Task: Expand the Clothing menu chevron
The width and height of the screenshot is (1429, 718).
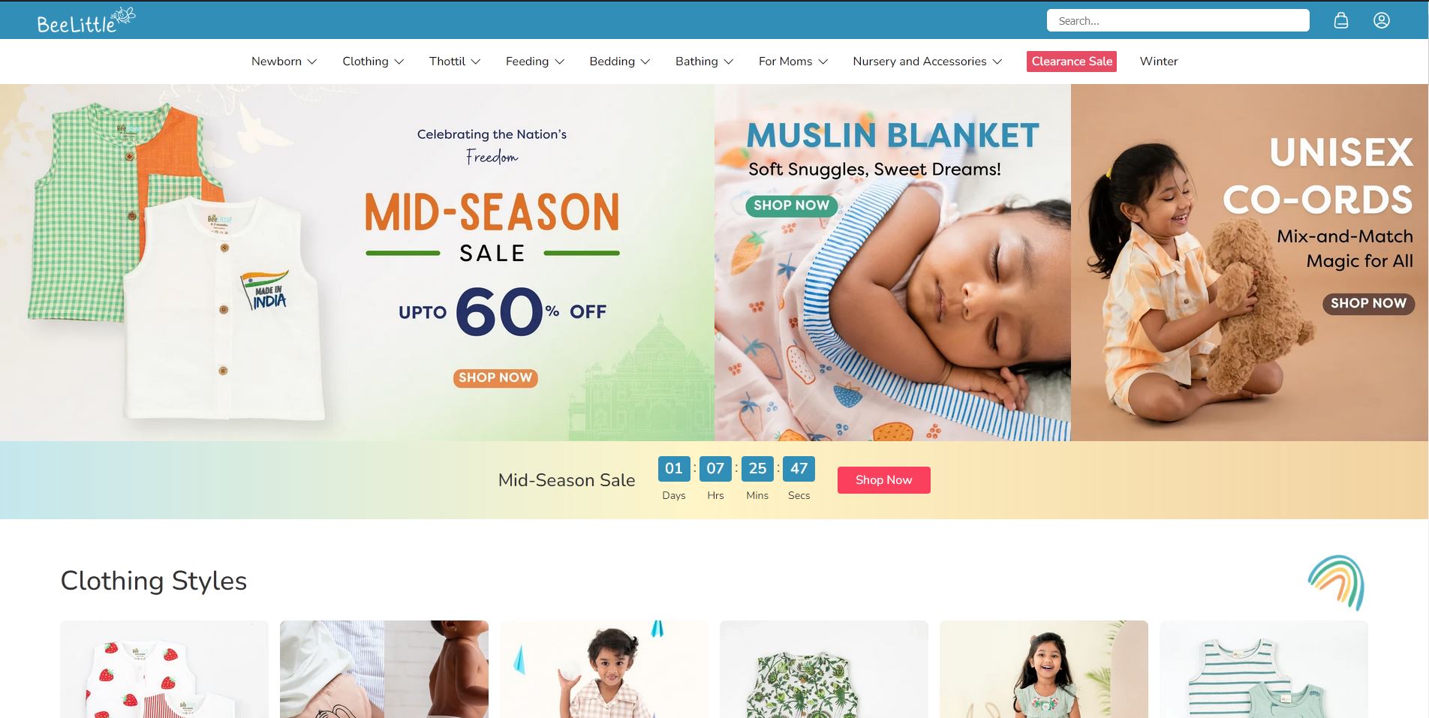Action: 399,62
